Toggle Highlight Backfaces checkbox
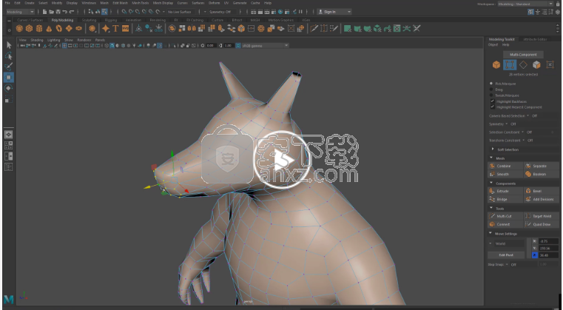This screenshot has height=310, width=563. [491, 101]
